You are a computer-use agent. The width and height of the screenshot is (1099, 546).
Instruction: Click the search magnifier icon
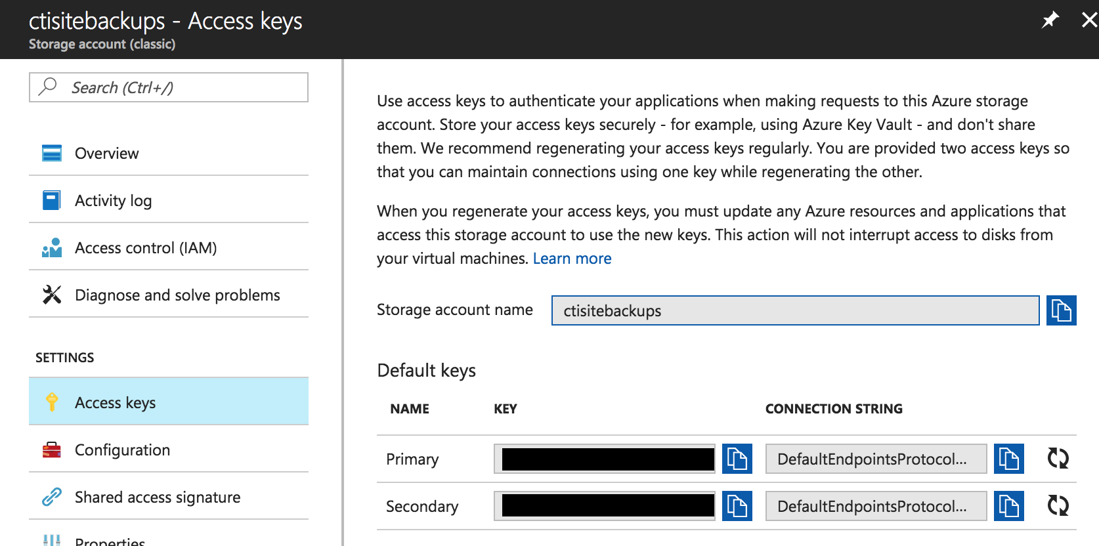coord(48,87)
